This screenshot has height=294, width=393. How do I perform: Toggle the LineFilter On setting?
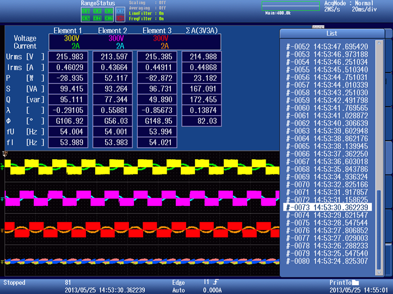click(x=146, y=13)
